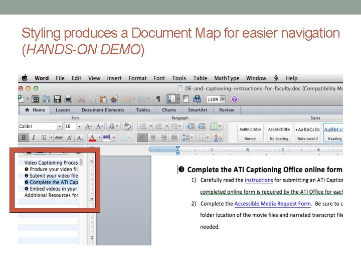Apply the No Spacing style
Screen dimensions: 361x271
(x=279, y=132)
